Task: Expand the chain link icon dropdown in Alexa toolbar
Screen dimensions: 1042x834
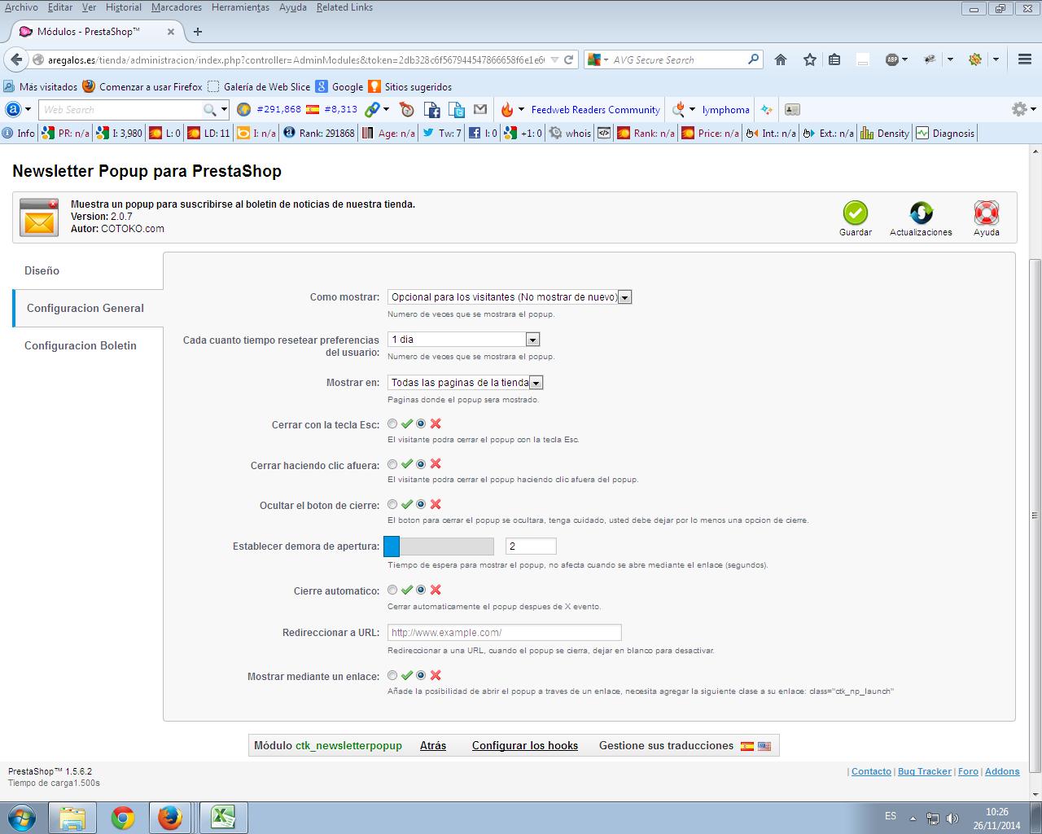Action: 386,109
